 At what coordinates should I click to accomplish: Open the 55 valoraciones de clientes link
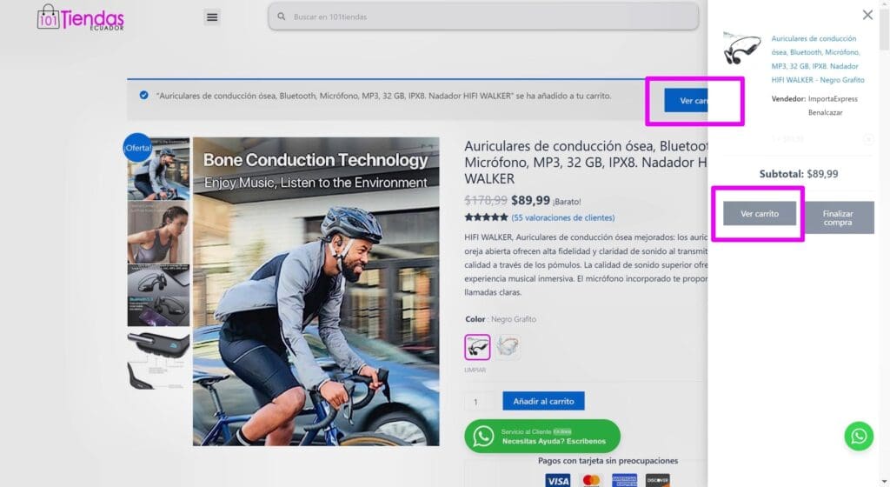562,217
